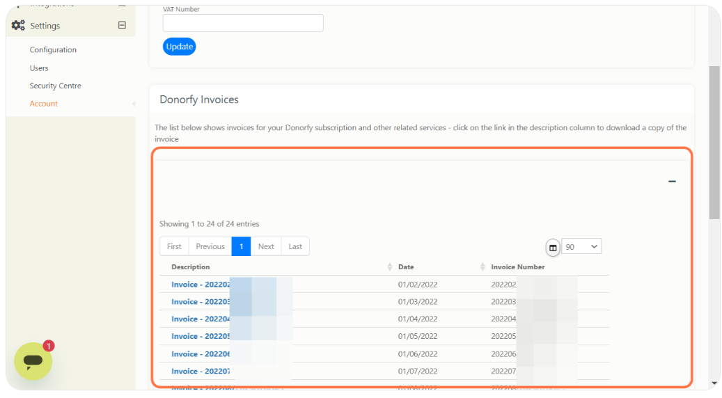Select date cell 01/03/2022
This screenshot has height=398, width=722.
click(418, 302)
